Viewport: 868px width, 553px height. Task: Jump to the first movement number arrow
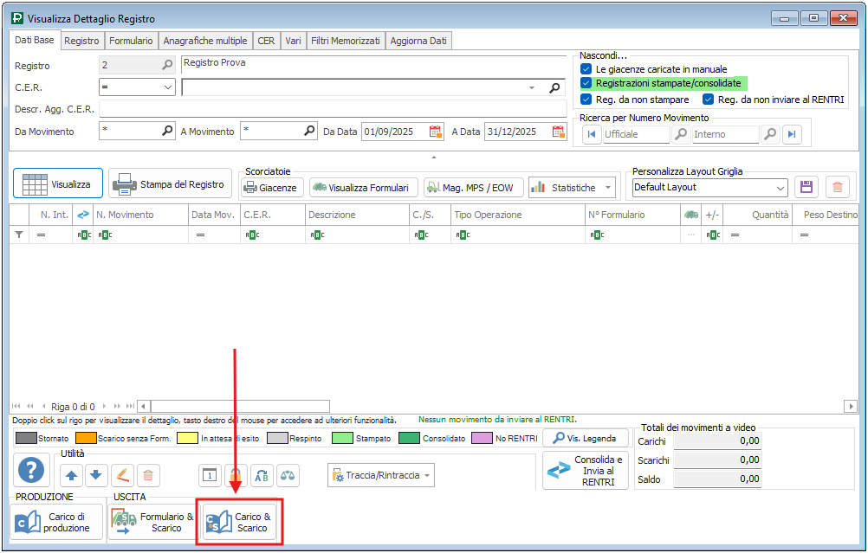pos(592,134)
